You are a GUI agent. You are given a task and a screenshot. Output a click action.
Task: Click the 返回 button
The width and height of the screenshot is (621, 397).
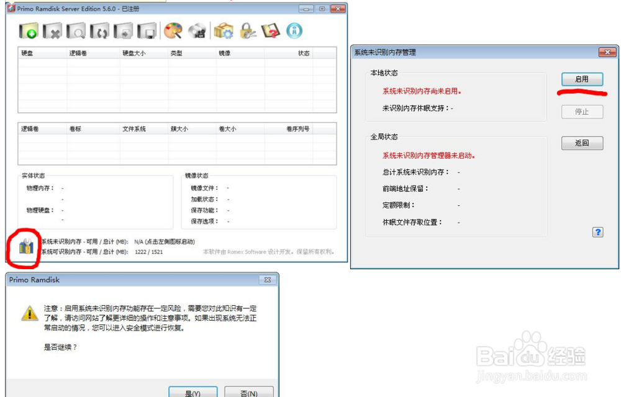point(582,143)
